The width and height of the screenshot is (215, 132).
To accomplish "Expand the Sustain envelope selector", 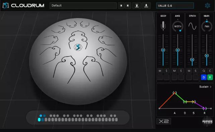I will tap(205, 87).
